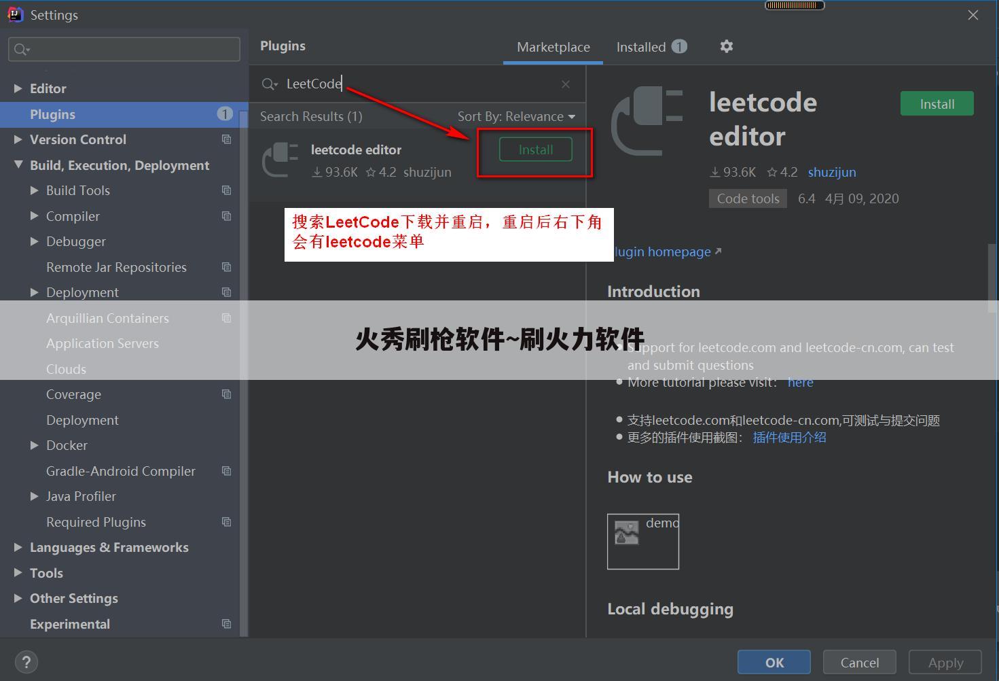Expand the Debugger node
999x681 pixels.
(x=34, y=241)
